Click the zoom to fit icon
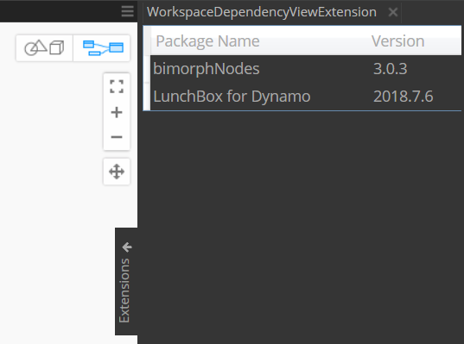464x344 pixels. coord(117,86)
